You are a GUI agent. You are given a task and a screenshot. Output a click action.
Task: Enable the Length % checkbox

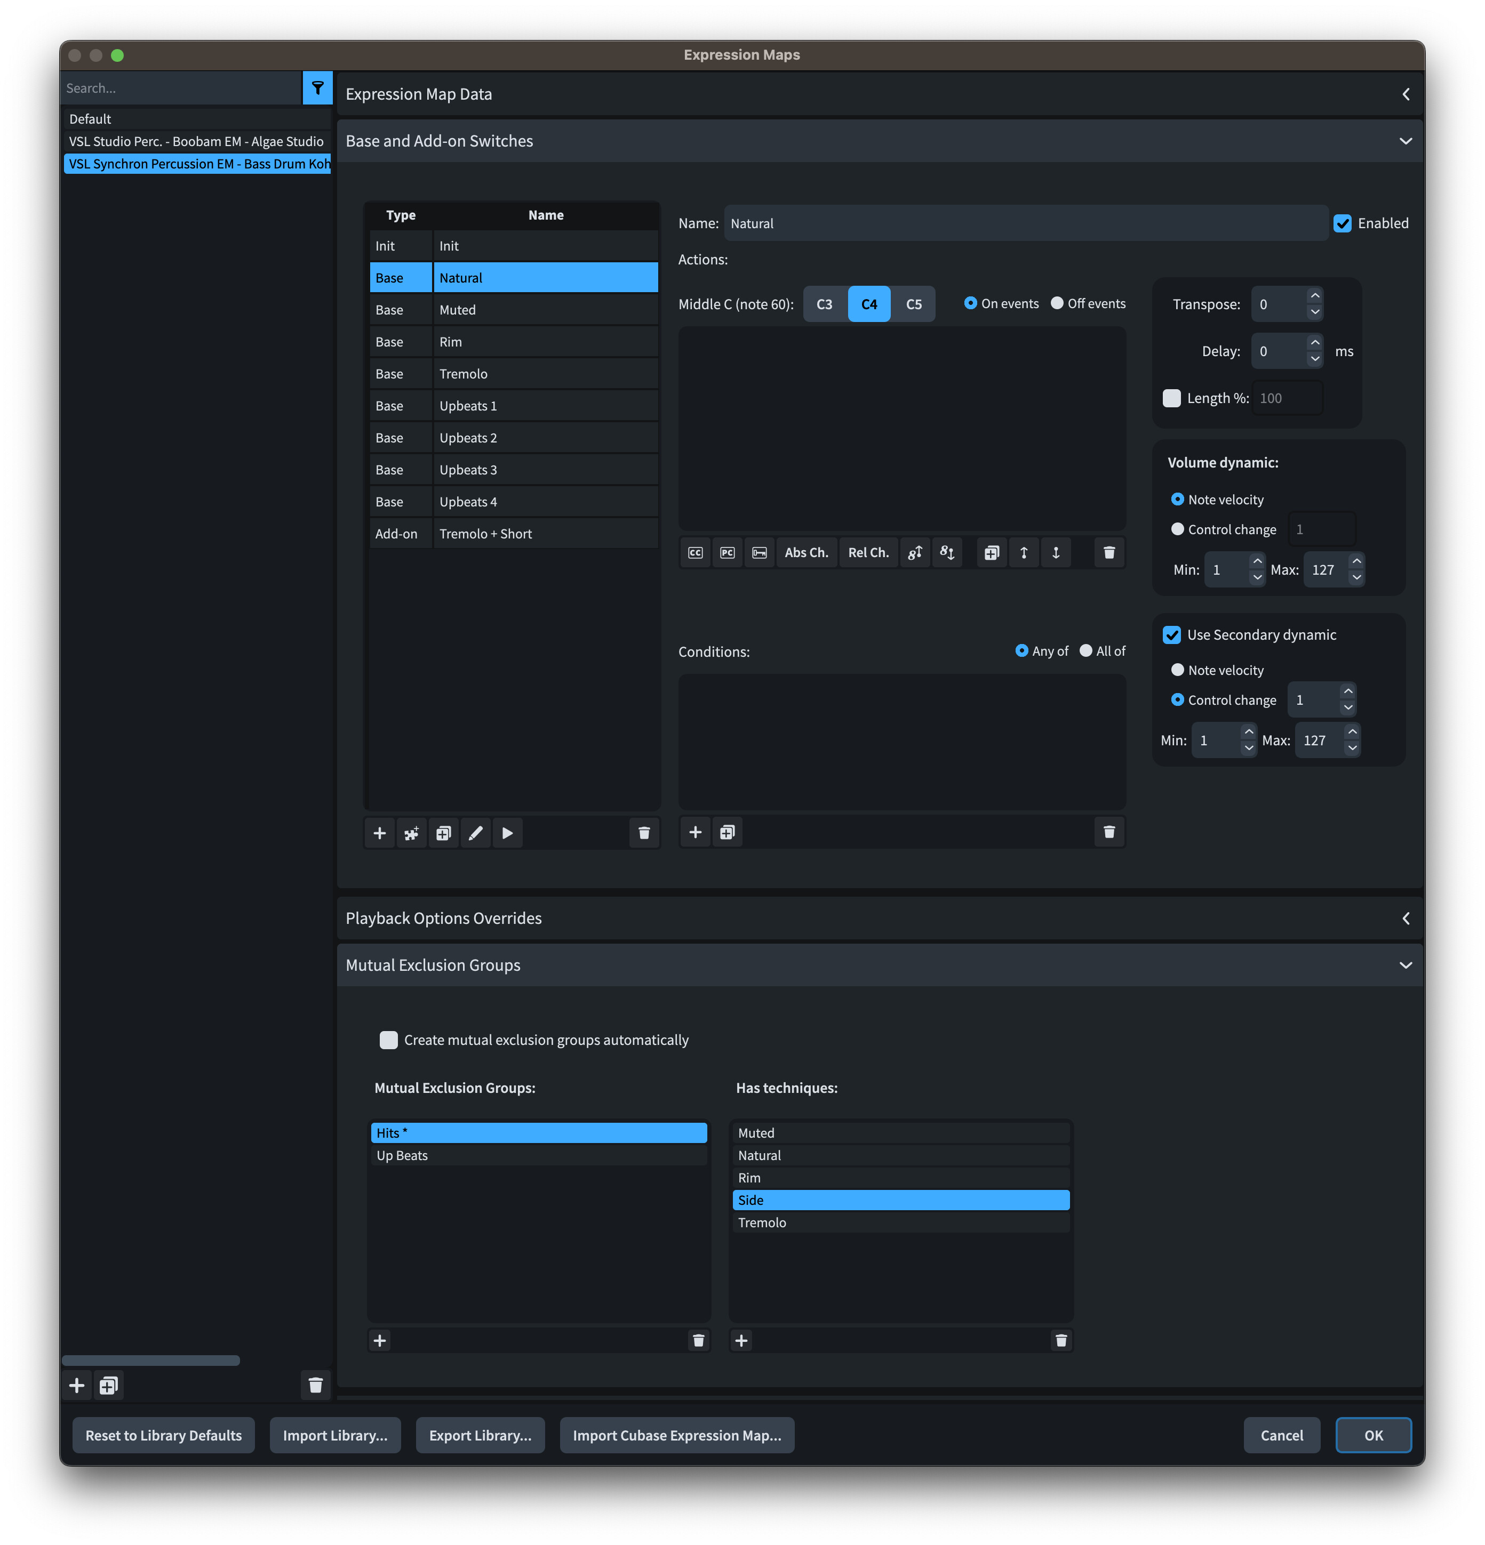[x=1172, y=398]
